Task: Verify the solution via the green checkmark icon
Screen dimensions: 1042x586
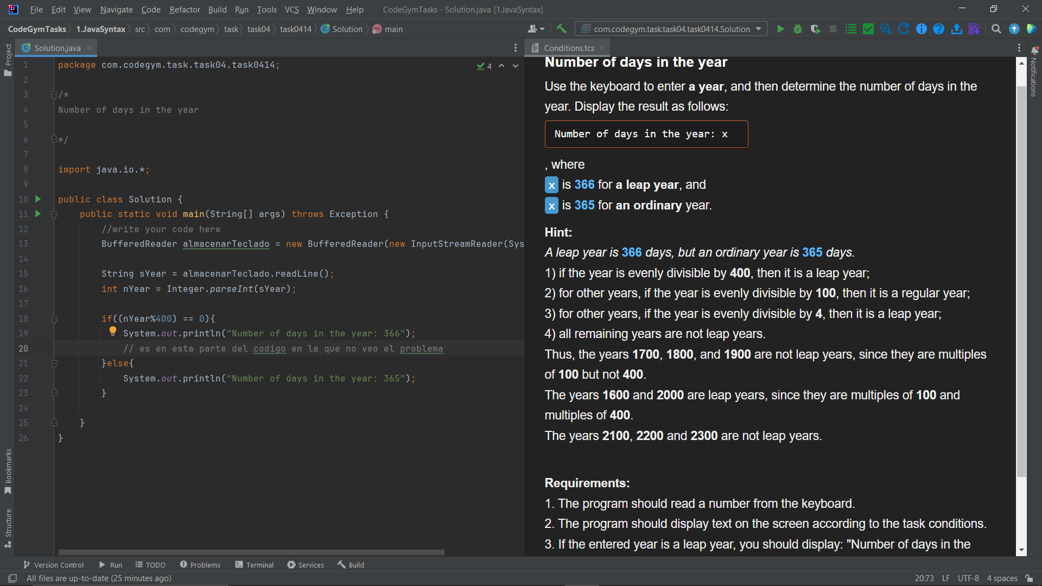Action: [867, 29]
